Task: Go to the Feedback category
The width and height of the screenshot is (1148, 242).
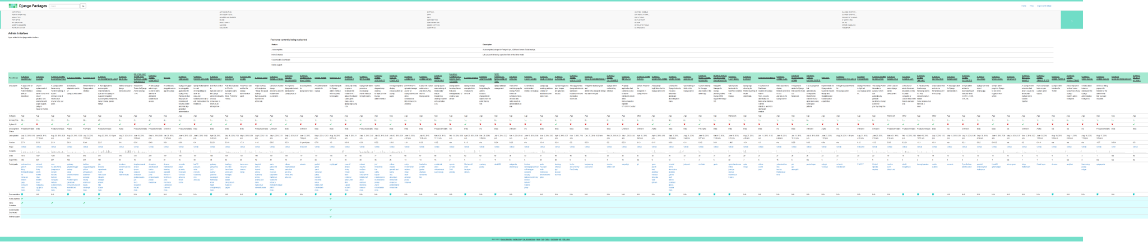Action: pos(846,27)
